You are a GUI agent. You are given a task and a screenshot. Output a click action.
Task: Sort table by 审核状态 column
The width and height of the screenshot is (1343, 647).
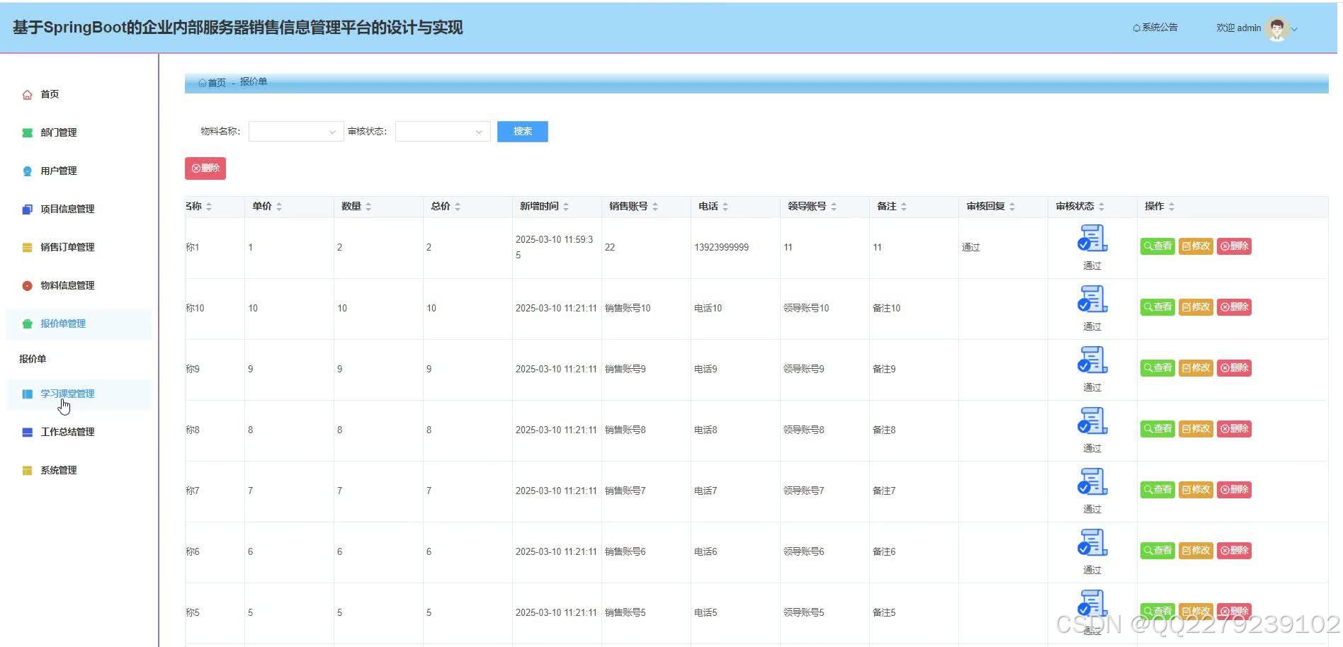pos(1101,207)
